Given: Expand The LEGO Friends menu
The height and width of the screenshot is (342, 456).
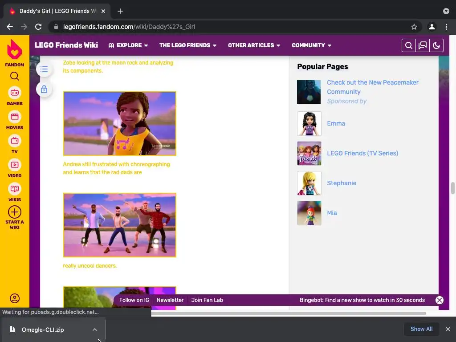Looking at the screenshot, I should click(188, 45).
